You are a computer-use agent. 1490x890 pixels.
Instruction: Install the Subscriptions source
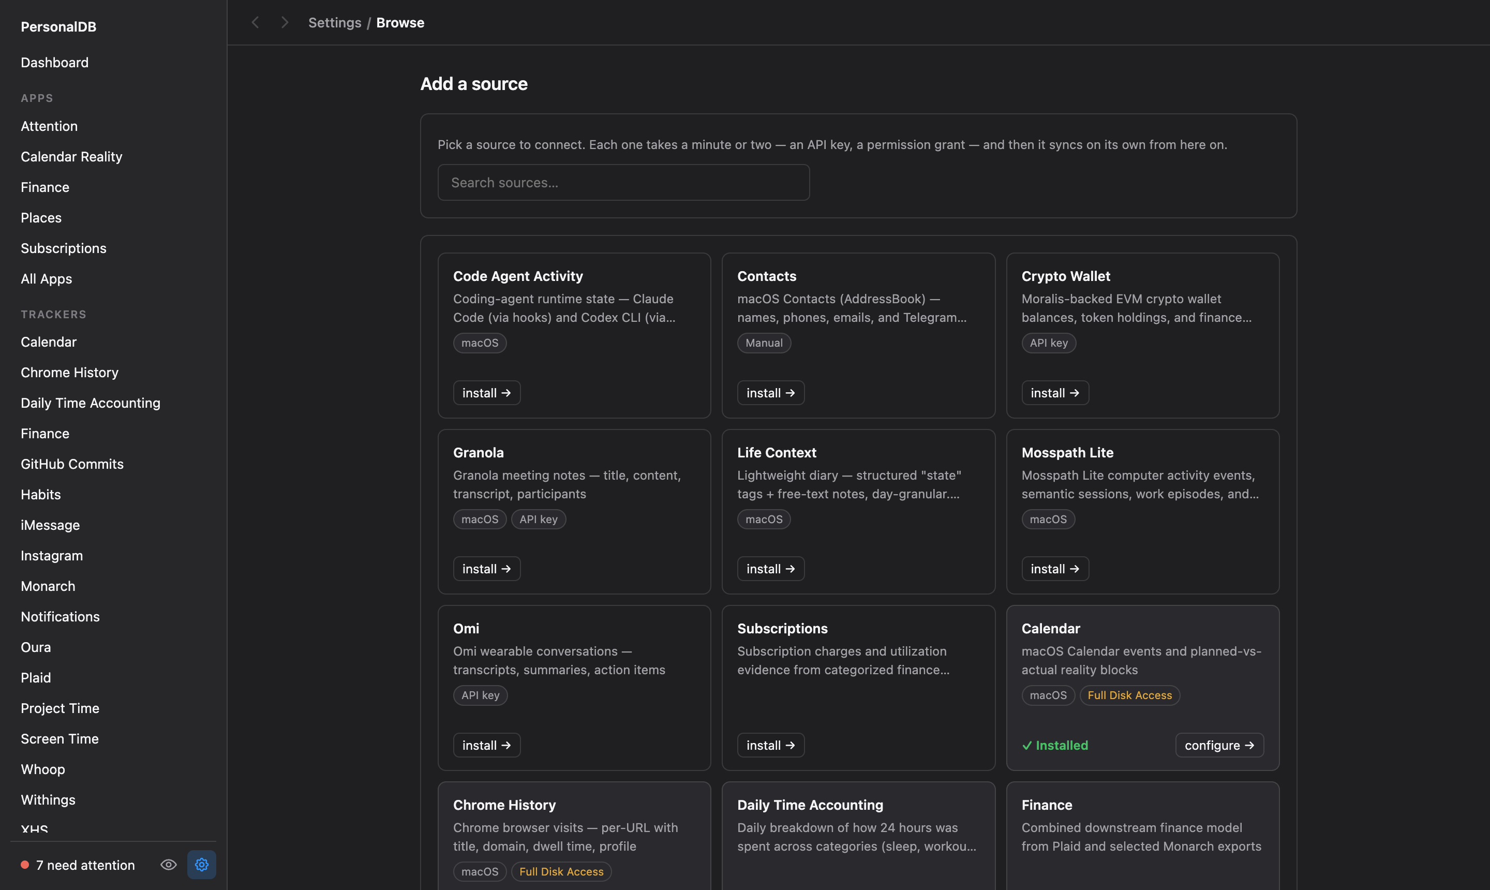[x=771, y=745]
